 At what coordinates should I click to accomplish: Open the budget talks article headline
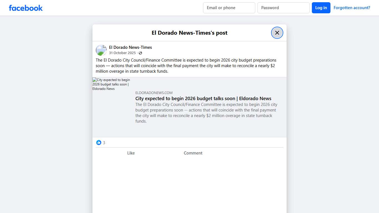click(x=203, y=98)
